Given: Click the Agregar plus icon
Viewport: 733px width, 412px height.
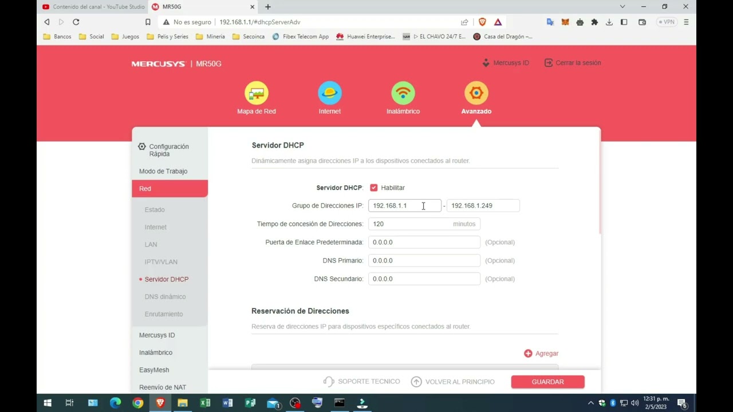Looking at the screenshot, I should point(528,354).
